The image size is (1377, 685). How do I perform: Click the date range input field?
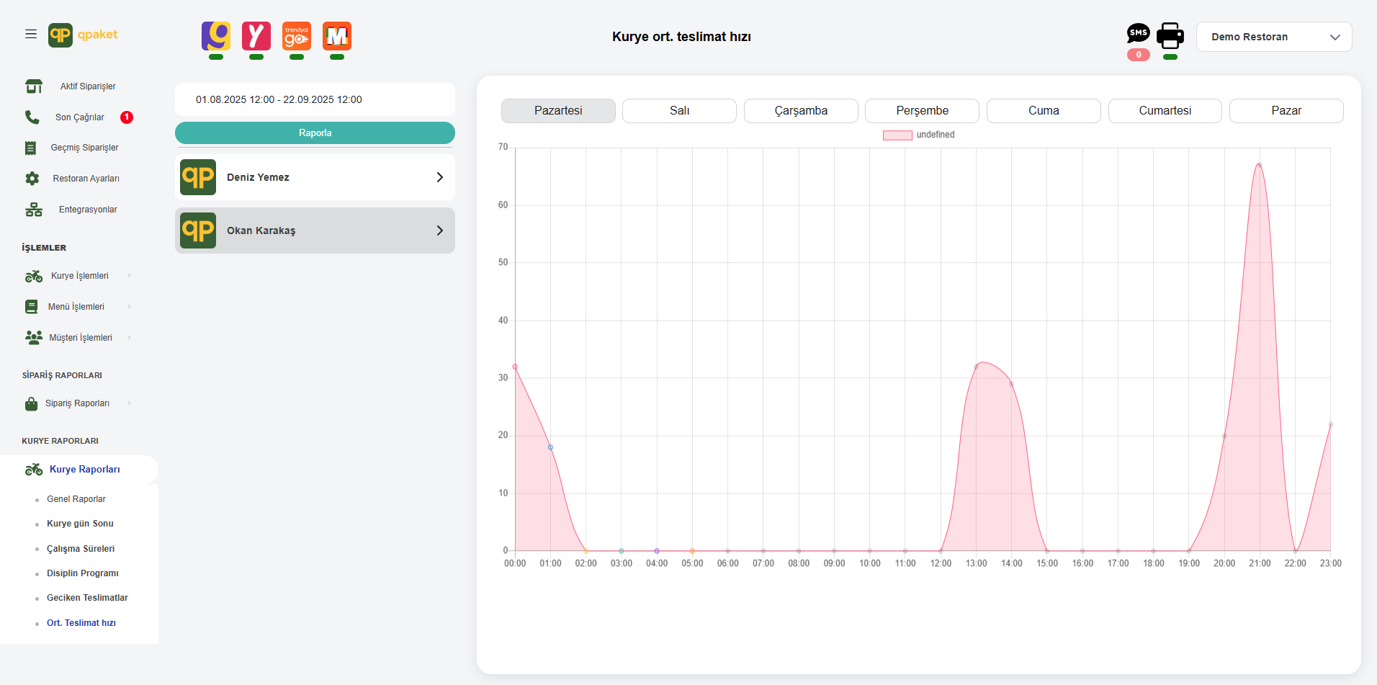click(x=315, y=99)
